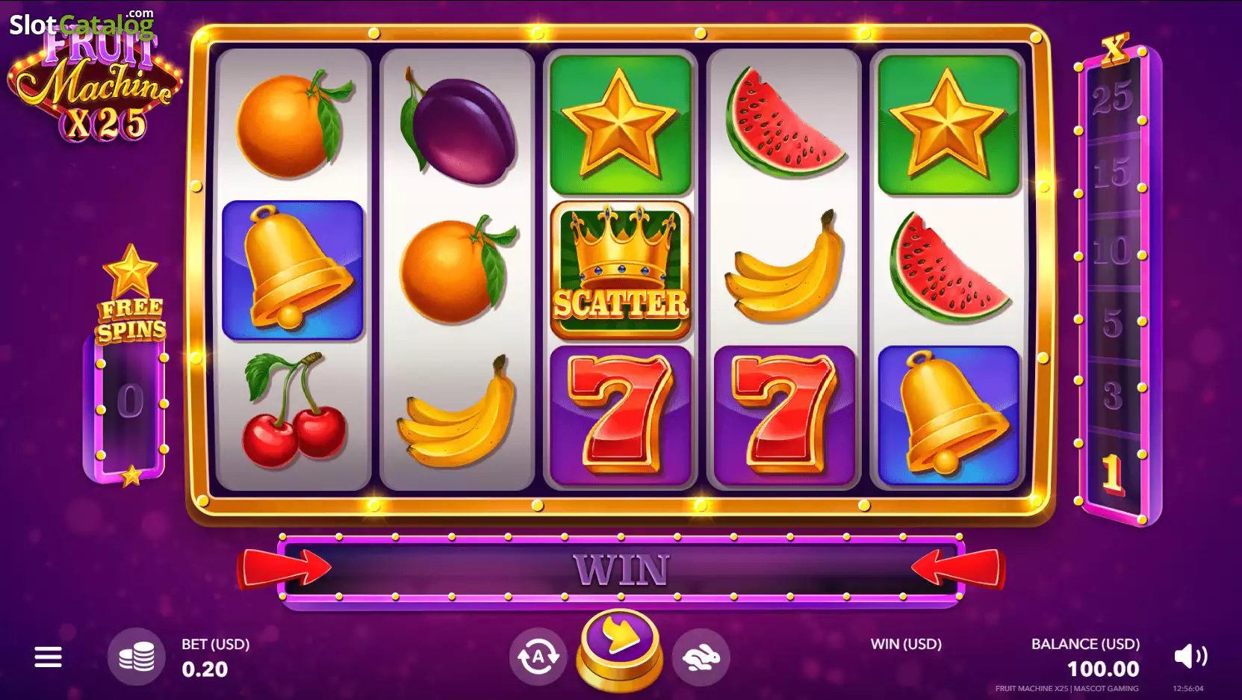
Task: Click the Free Spins counter
Action: [130, 402]
